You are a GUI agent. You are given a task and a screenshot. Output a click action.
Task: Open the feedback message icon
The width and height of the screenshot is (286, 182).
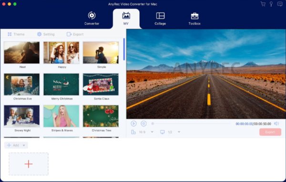pyautogui.click(x=280, y=4)
